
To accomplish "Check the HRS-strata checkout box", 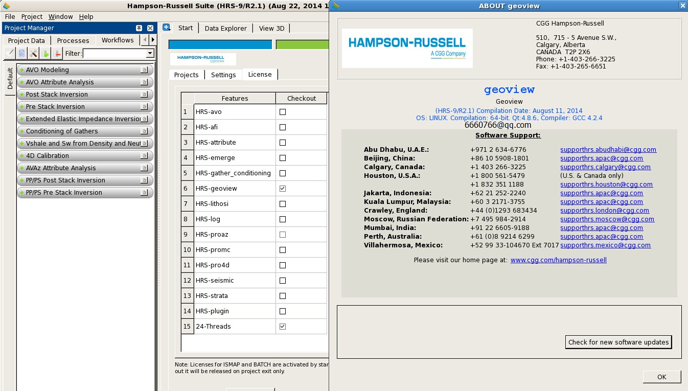I will pyautogui.click(x=283, y=295).
